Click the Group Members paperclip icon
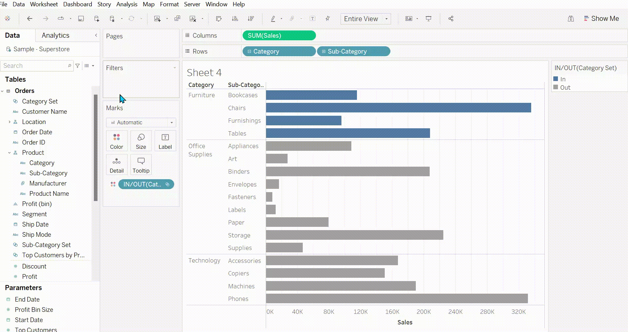The height and width of the screenshot is (332, 628). coord(292,19)
